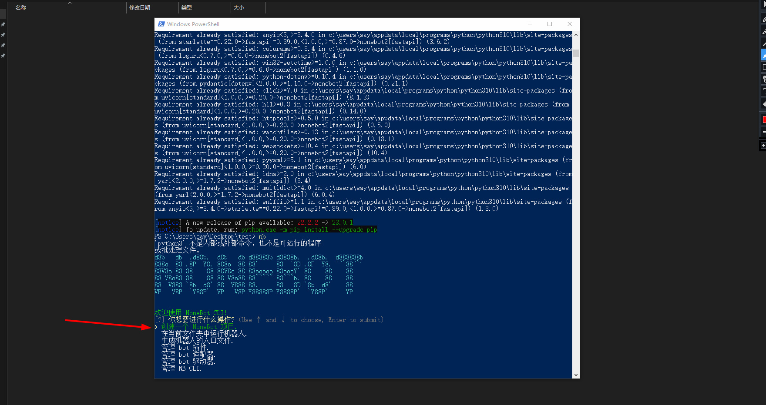Screen dimensions: 766x405
Task: Click the sort direction chevron above 名称
Action: coord(70,3)
